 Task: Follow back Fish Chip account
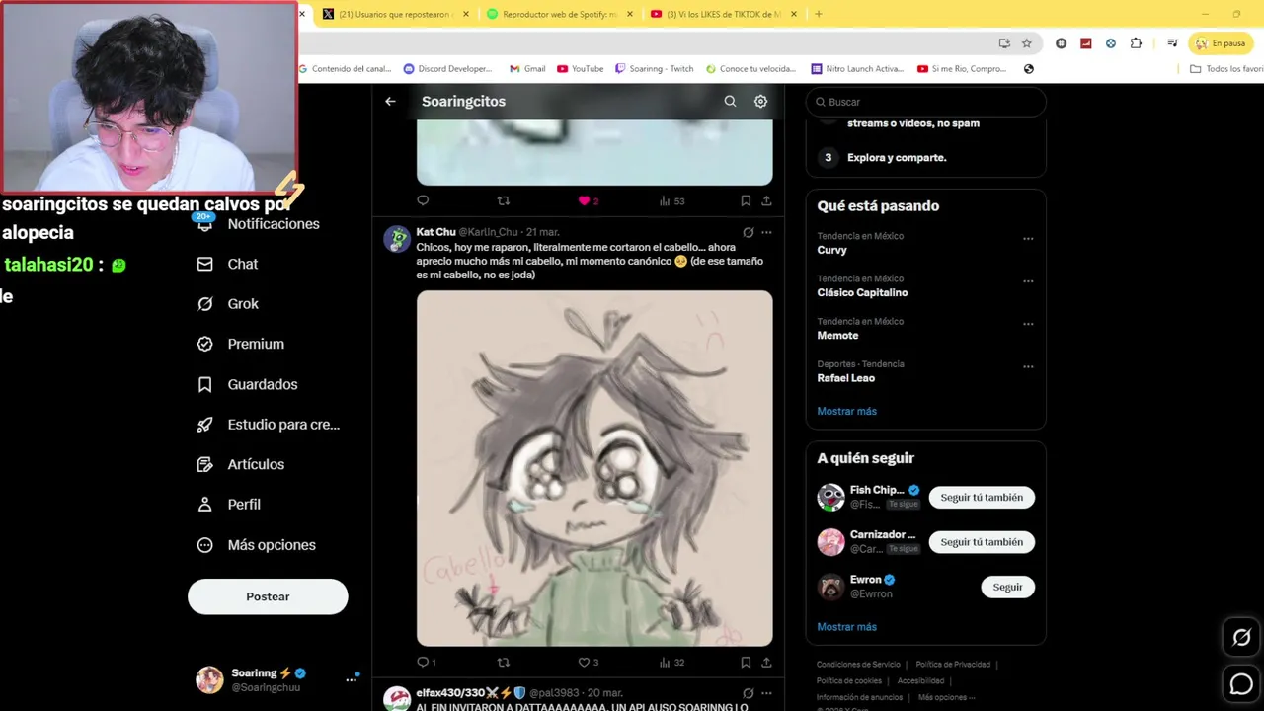982,498
